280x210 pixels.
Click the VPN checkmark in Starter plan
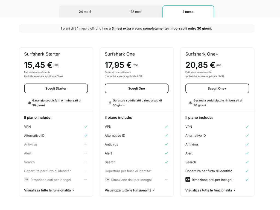[x=86, y=127]
